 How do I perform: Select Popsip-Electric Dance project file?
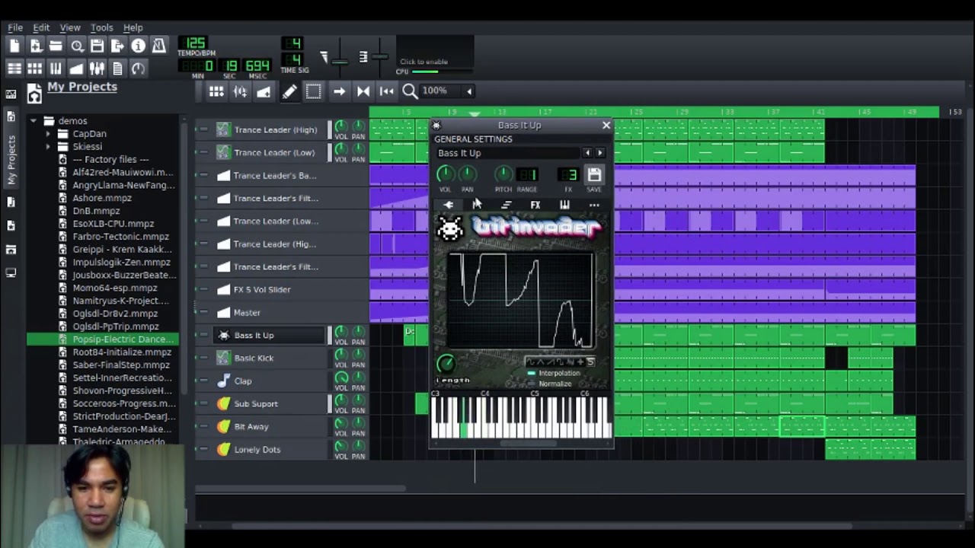coord(102,339)
